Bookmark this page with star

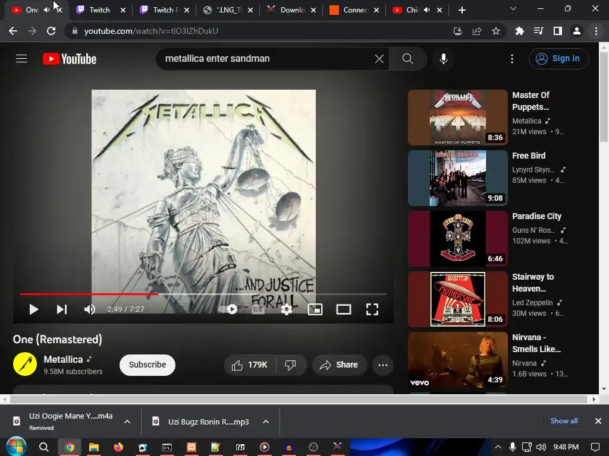pos(496,31)
